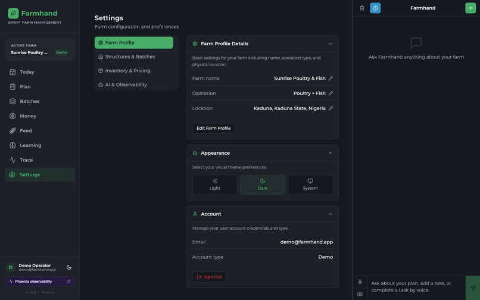
Task: Click the Sign Out button
Action: click(x=210, y=277)
